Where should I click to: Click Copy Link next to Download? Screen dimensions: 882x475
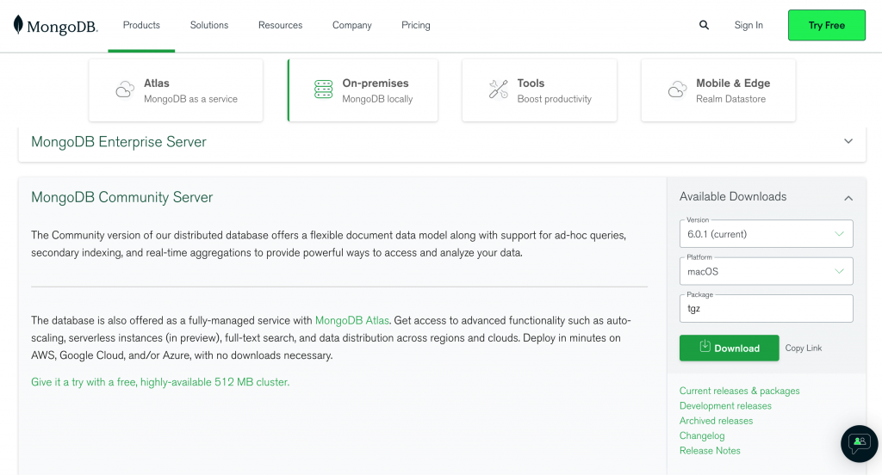(x=804, y=348)
